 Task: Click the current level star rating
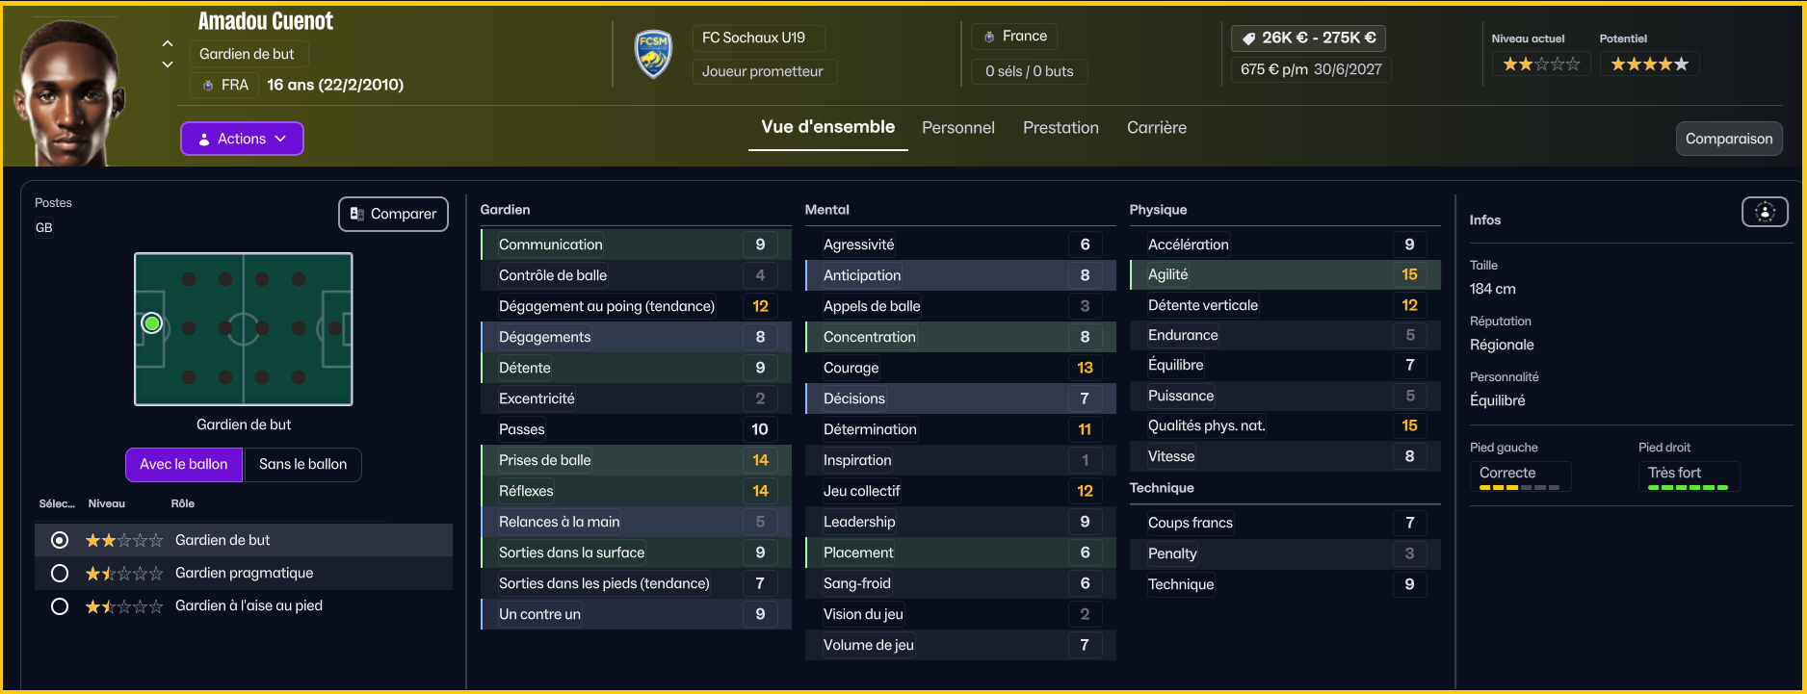(1541, 64)
